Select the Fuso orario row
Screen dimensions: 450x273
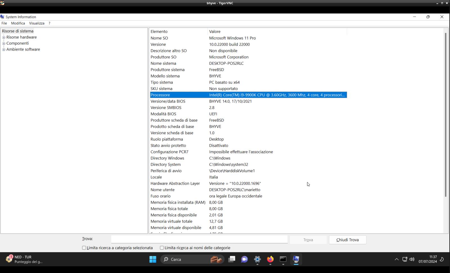click(248, 196)
